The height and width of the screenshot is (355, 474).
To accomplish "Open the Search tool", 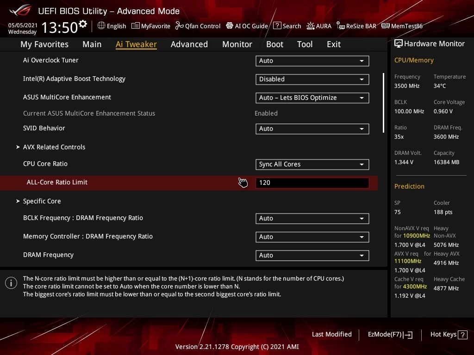I will point(287,26).
